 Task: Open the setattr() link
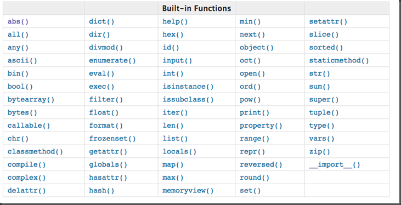click(328, 22)
